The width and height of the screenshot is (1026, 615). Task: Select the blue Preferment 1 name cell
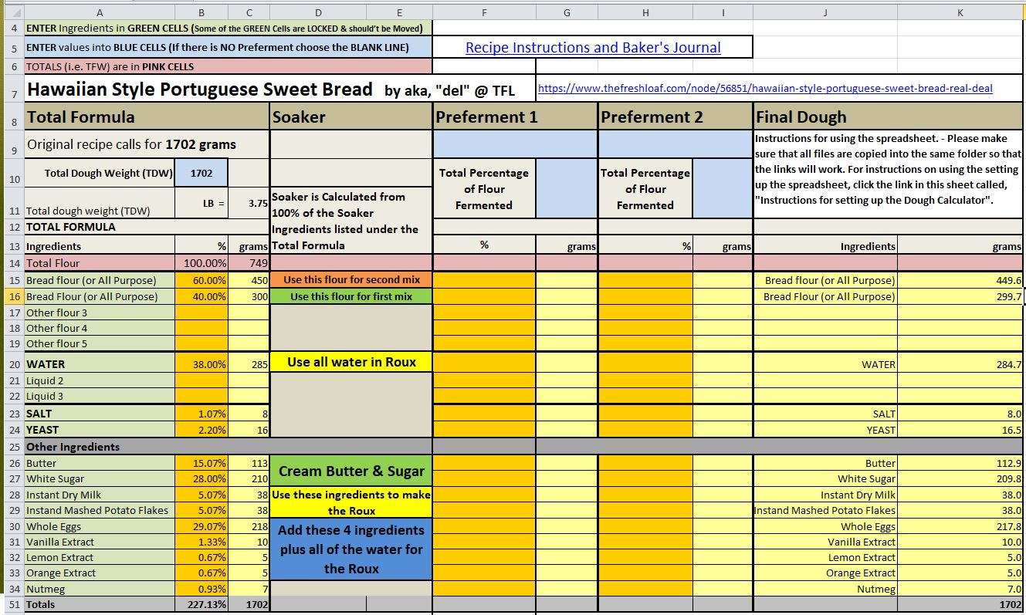click(515, 144)
